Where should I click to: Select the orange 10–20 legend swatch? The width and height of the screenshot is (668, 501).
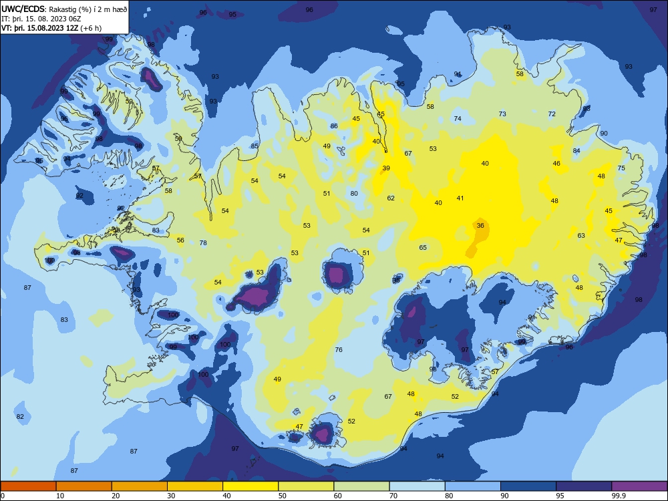pos(84,486)
